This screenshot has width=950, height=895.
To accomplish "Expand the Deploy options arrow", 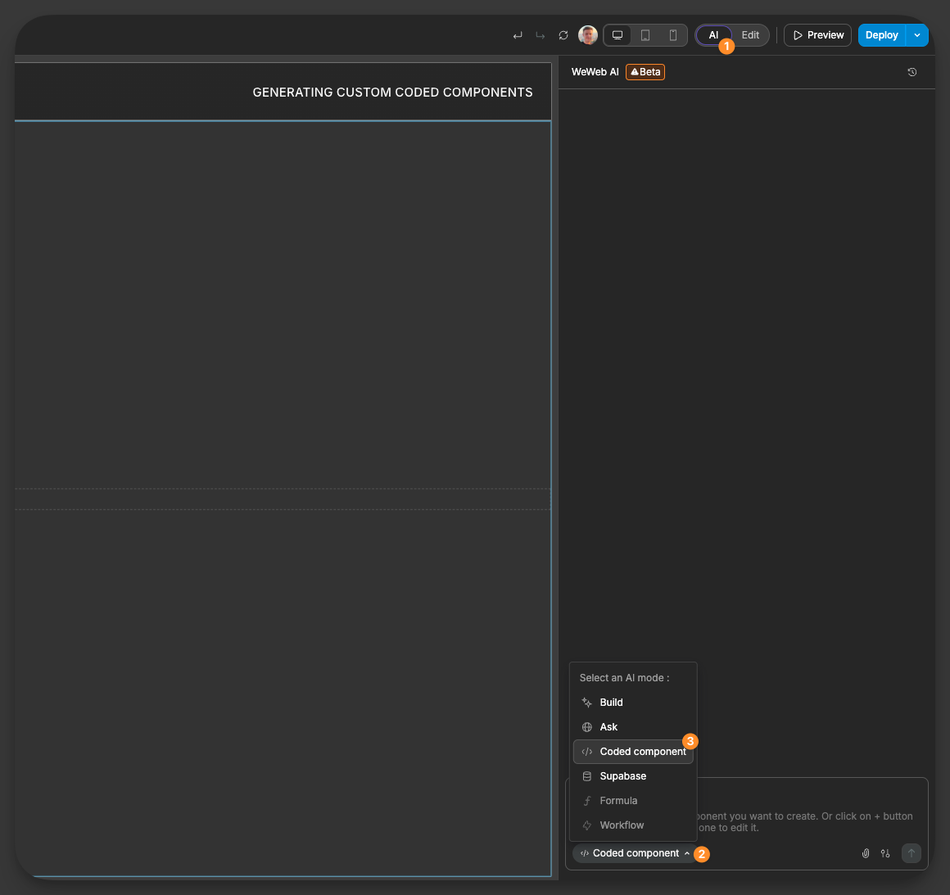I will point(917,35).
